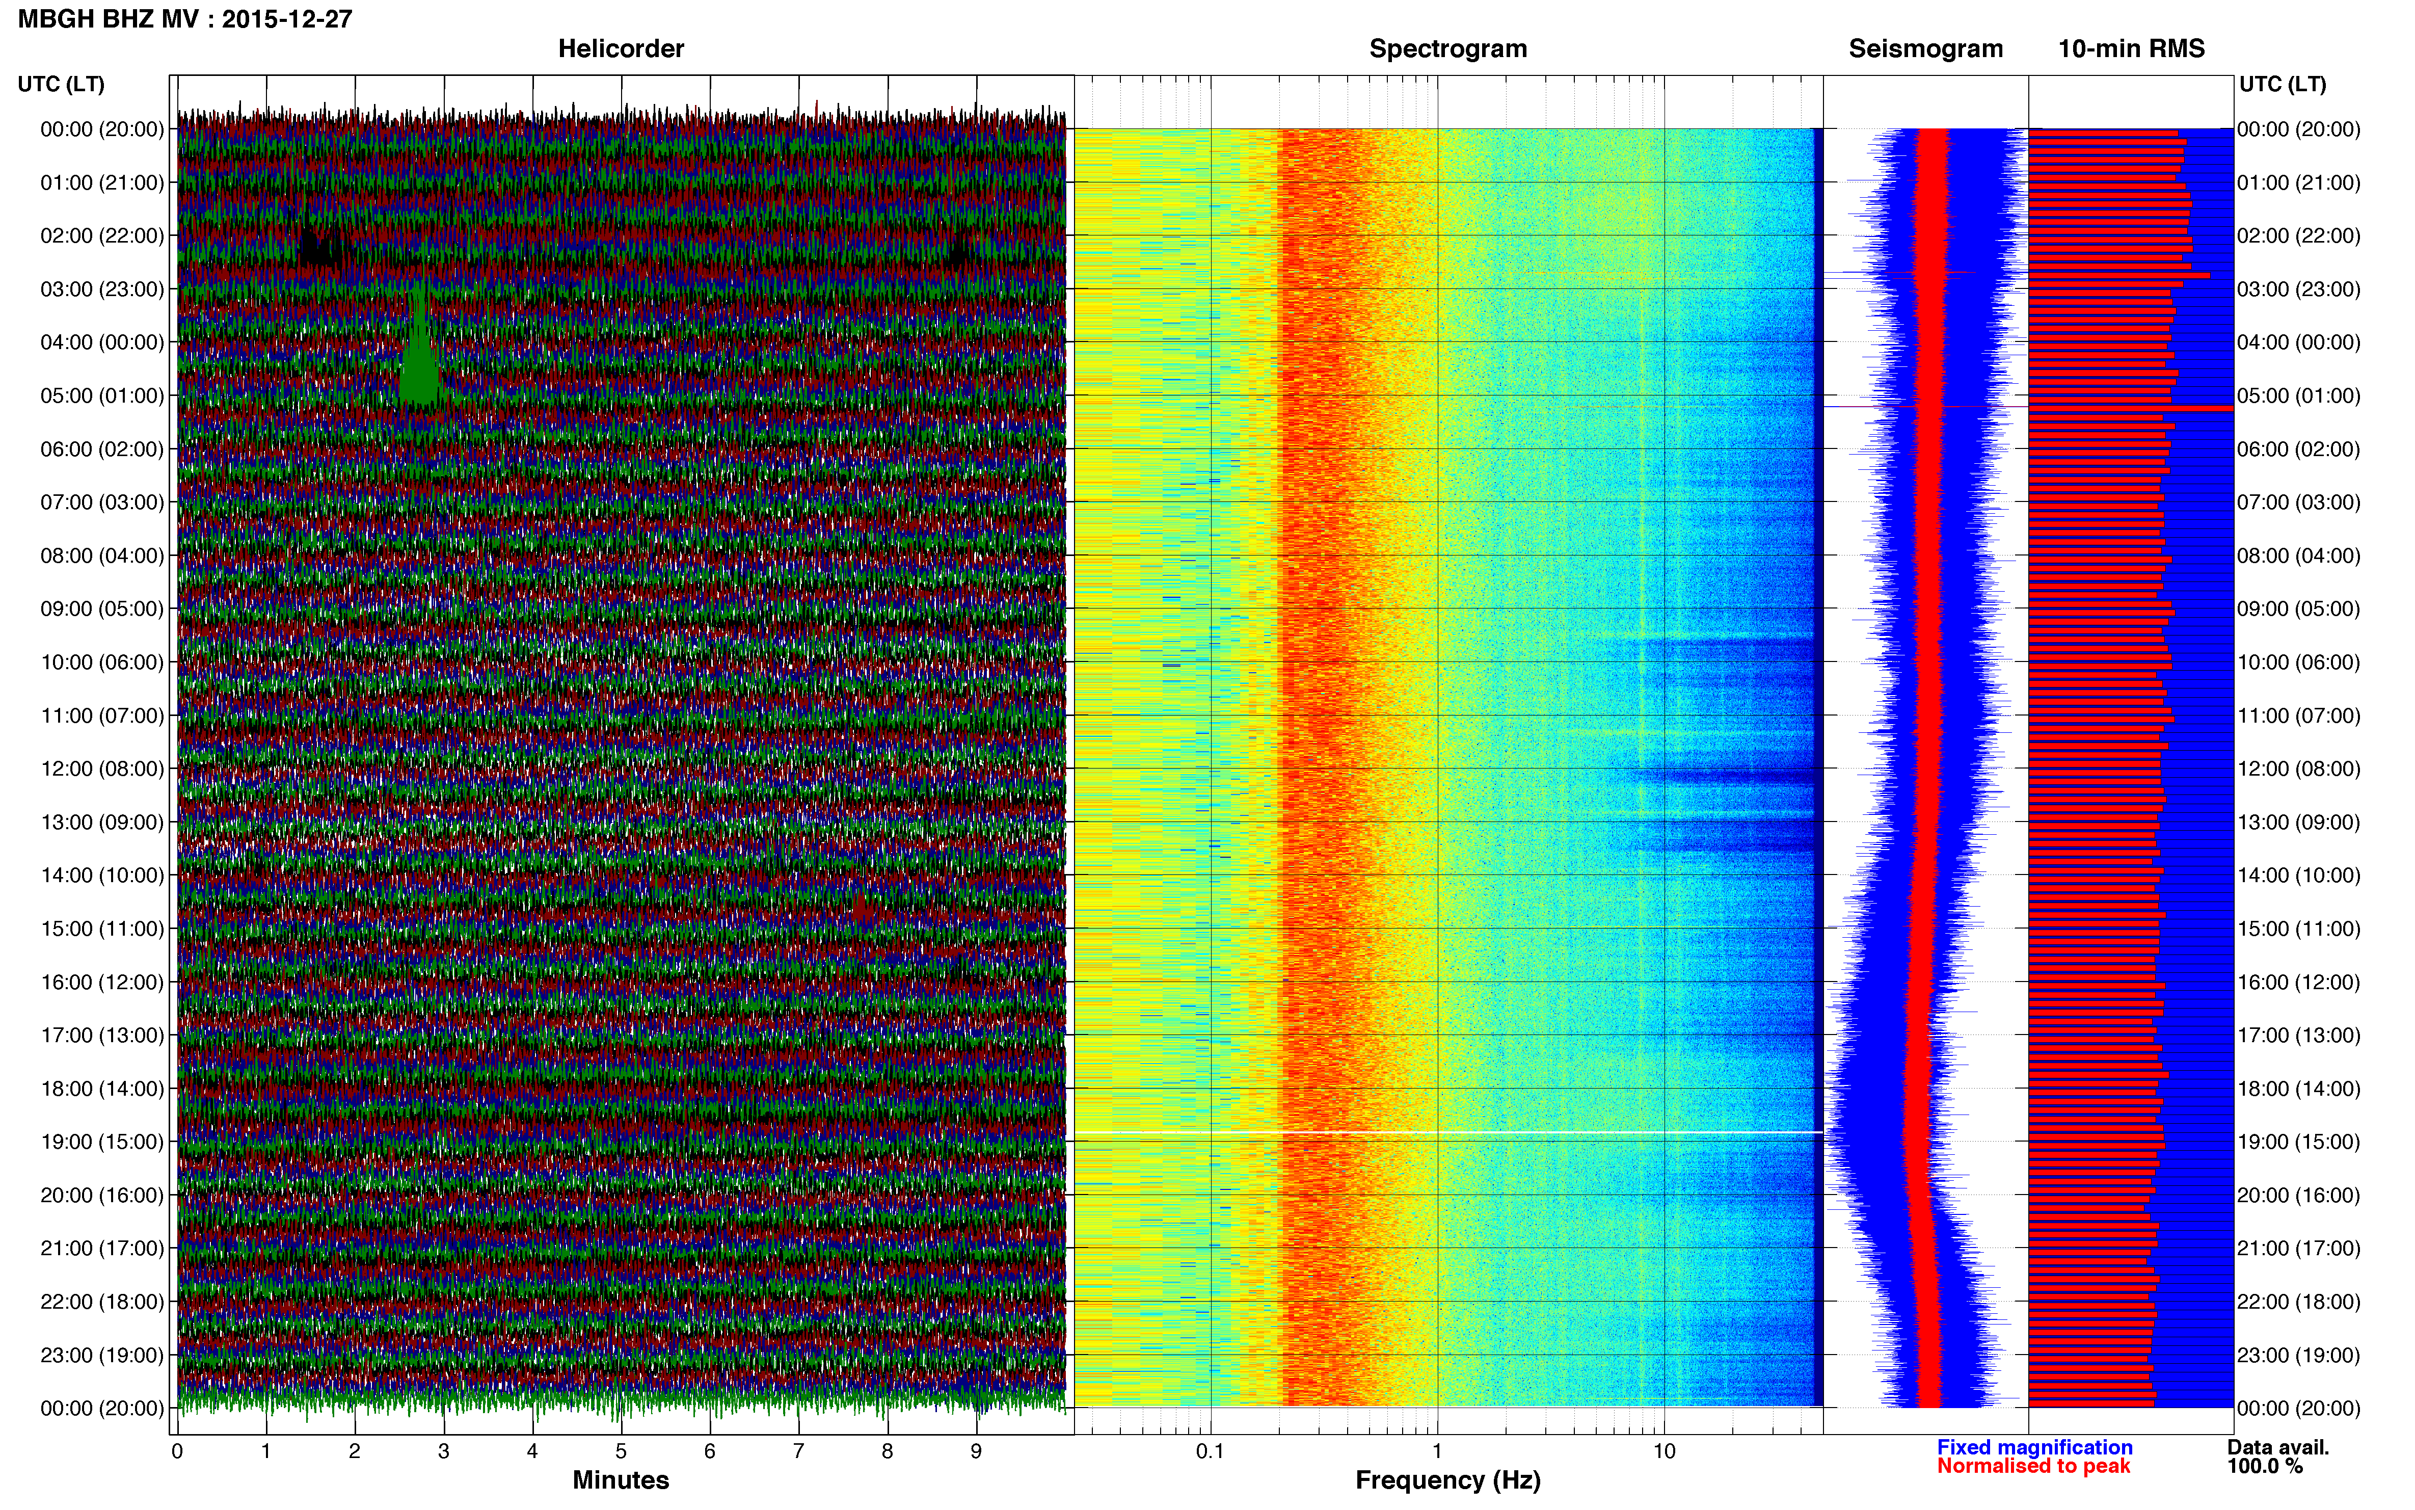Click the 7 tick on the Minutes axis
Screen dimensions: 2415x1510
(x=799, y=1451)
